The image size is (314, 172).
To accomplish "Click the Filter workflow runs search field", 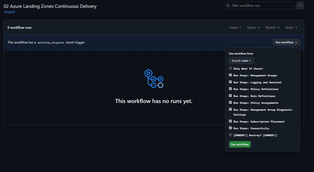I will point(262,6).
